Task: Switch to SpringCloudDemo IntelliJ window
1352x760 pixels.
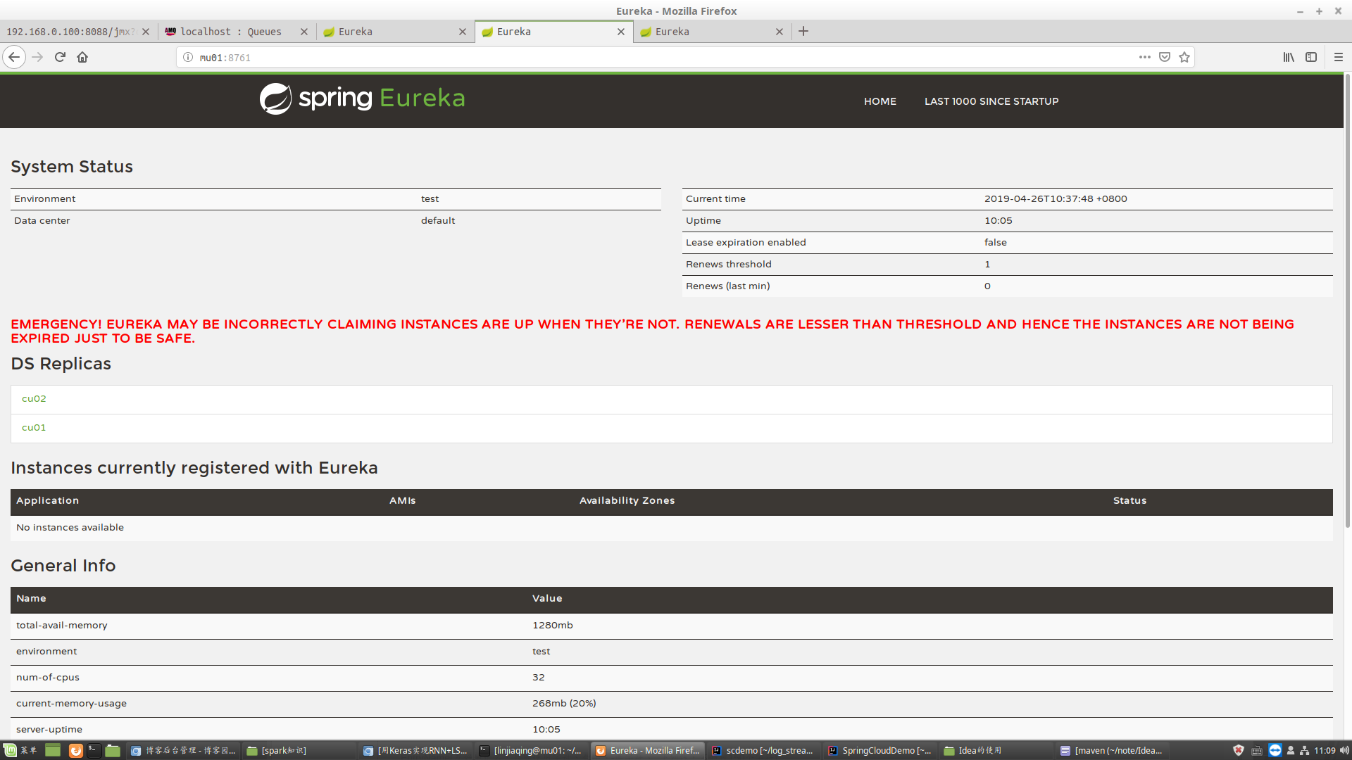Action: tap(880, 750)
